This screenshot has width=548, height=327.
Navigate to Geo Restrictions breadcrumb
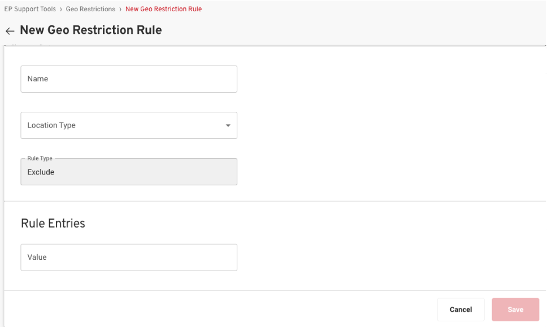coord(90,9)
